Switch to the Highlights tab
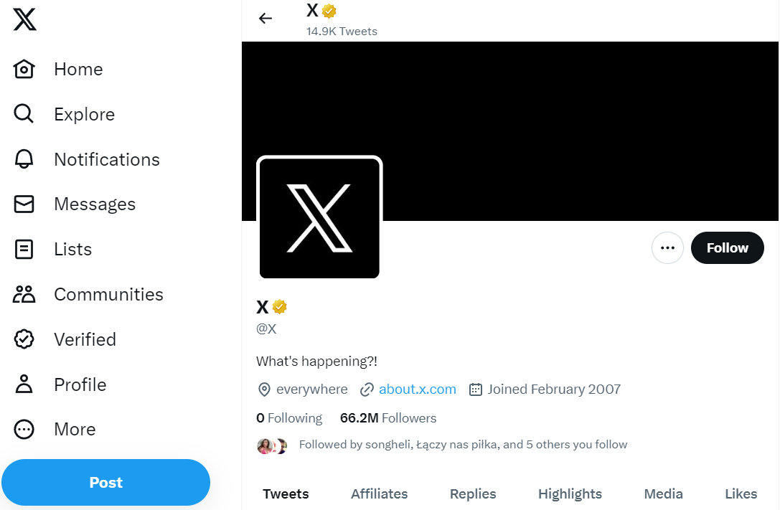 (570, 494)
